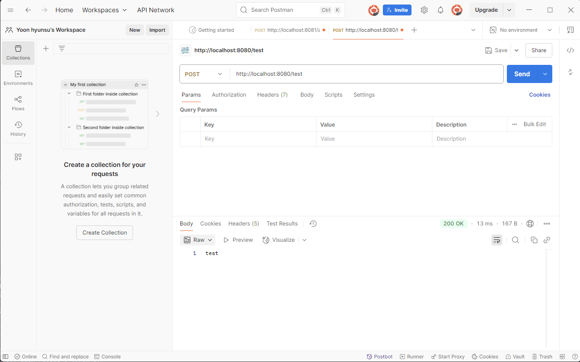Click the team avatar beside Invite
580x362 pixels.
373,10
